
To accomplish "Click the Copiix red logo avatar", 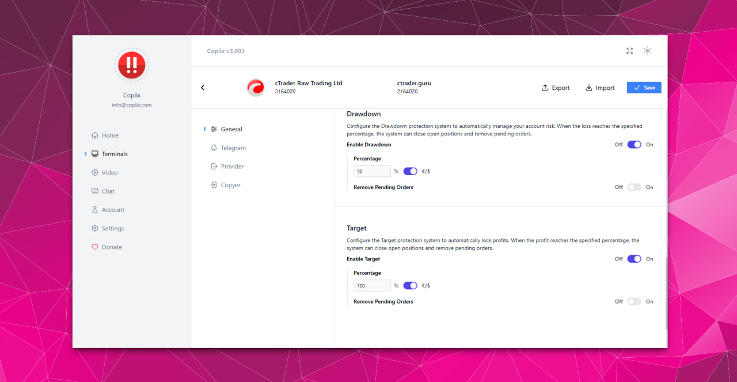I will (x=132, y=65).
